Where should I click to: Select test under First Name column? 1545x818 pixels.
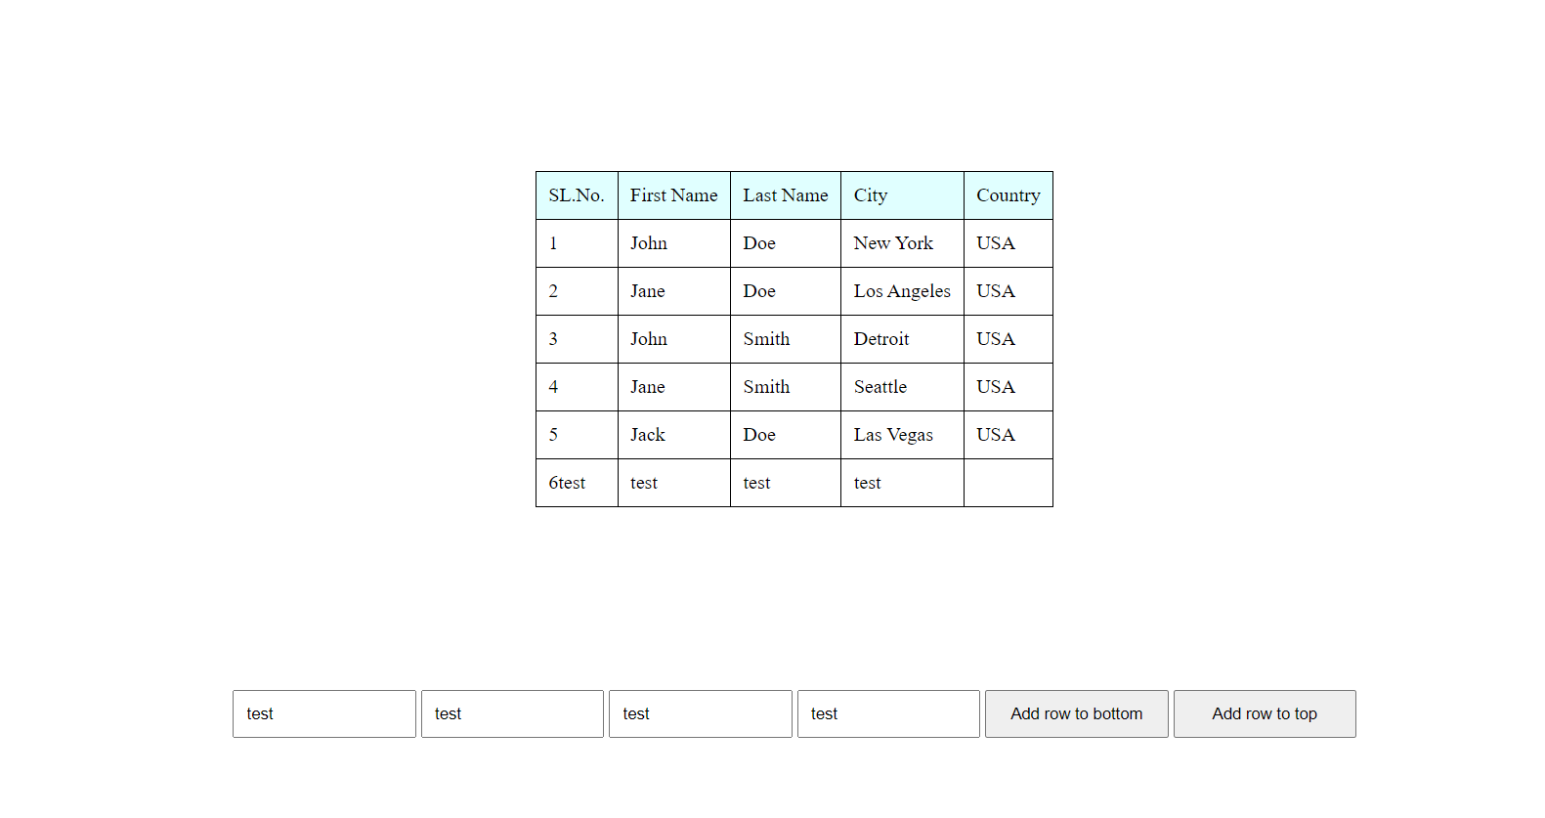click(674, 483)
